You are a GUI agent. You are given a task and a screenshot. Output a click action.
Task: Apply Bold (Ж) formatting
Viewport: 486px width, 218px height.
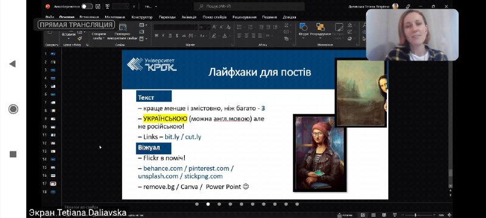pyautogui.click(x=157, y=36)
